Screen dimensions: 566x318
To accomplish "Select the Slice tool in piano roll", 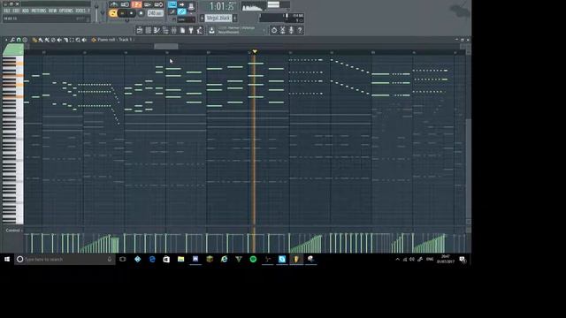I will click(x=65, y=40).
